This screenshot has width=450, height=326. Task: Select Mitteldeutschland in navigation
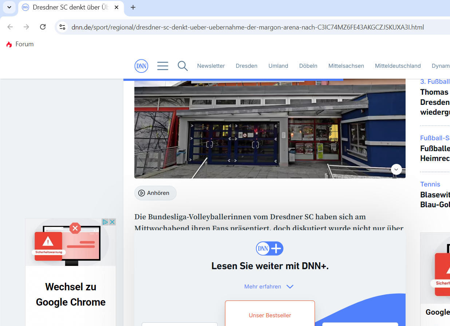(398, 66)
